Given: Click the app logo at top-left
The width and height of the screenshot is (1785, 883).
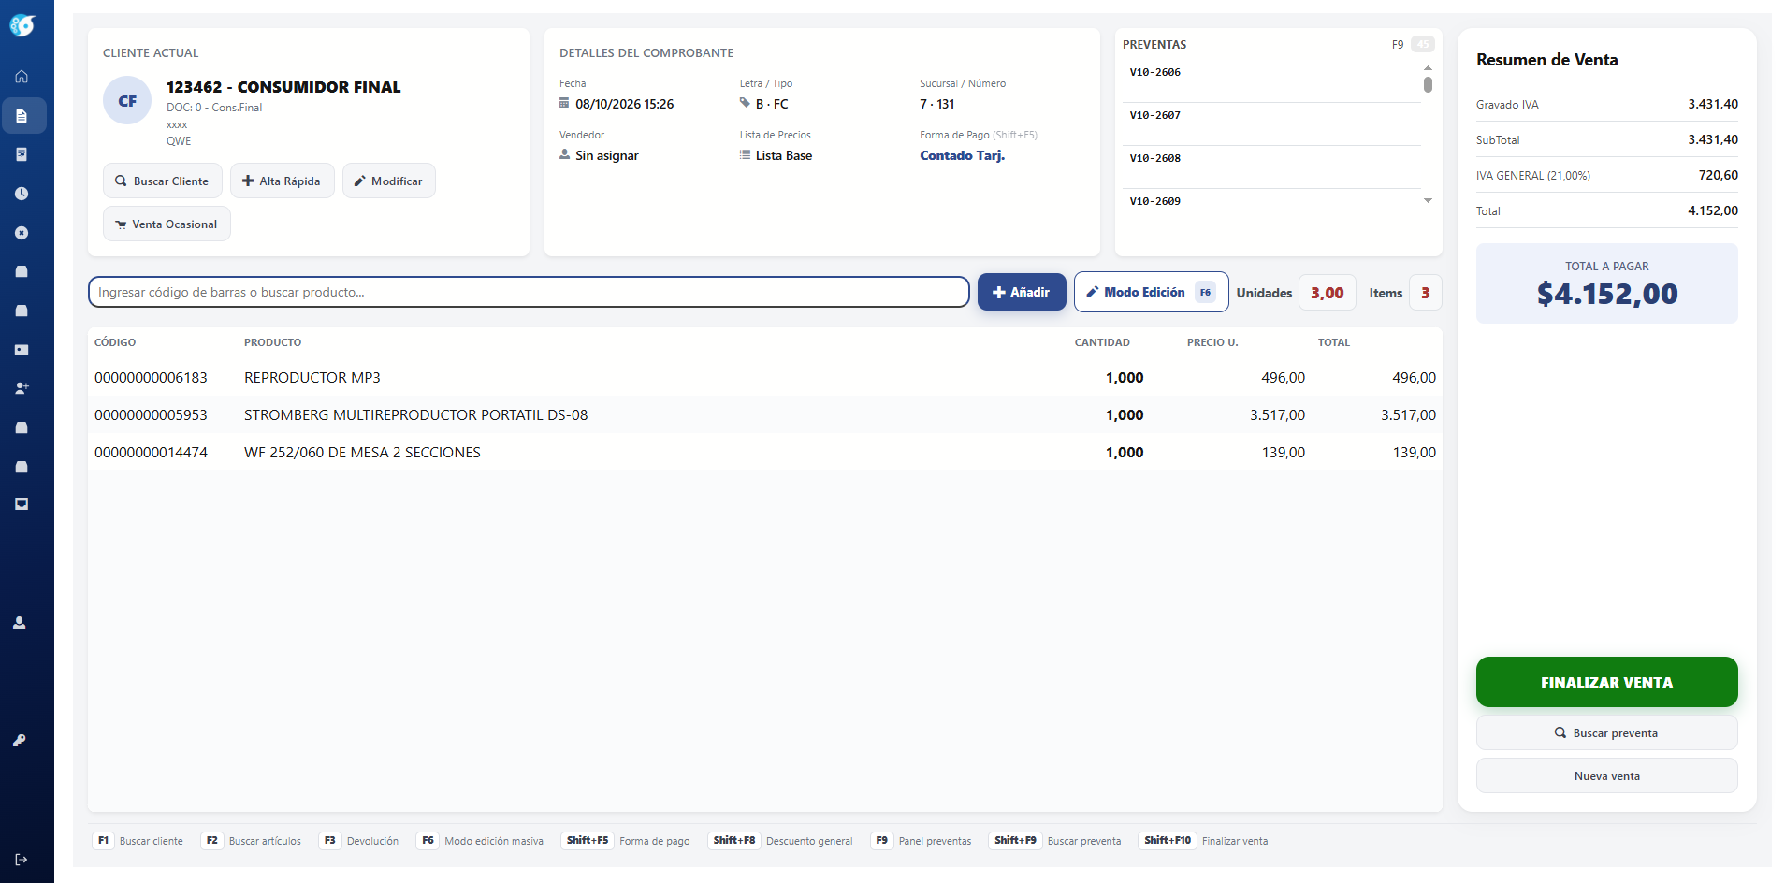Looking at the screenshot, I should pyautogui.click(x=22, y=25).
